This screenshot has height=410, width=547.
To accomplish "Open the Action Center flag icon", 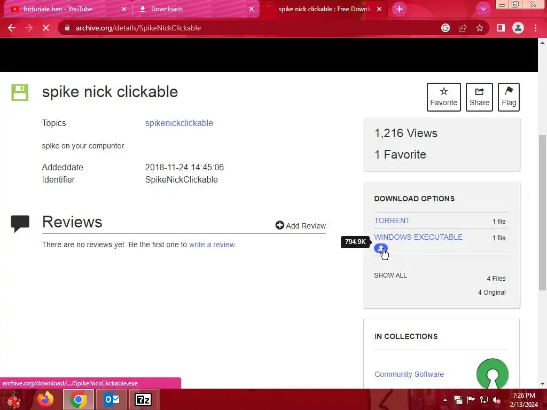I will click(471, 400).
